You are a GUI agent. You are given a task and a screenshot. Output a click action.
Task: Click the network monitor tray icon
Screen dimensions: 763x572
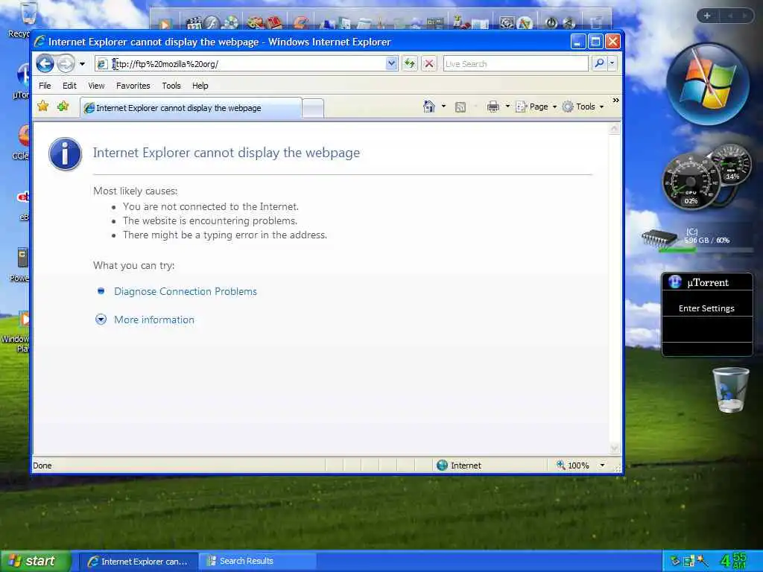(689, 561)
